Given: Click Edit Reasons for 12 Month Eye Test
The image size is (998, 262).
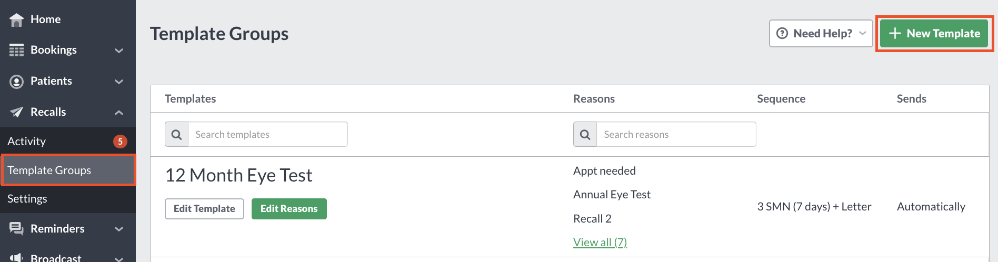Looking at the screenshot, I should (x=289, y=208).
